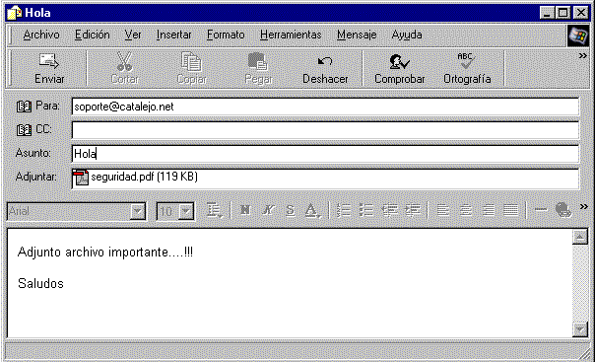The height and width of the screenshot is (362, 595).
Task: Toggle italic text formatting
Action: coord(268,210)
